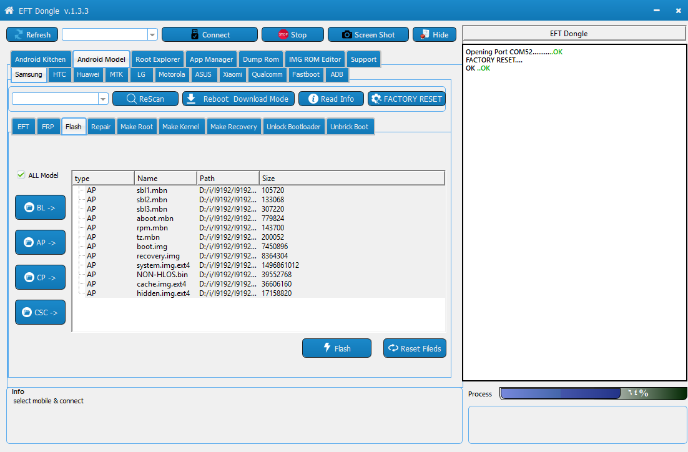
Task: Select the NON-HLOS.bin row
Action: point(258,275)
